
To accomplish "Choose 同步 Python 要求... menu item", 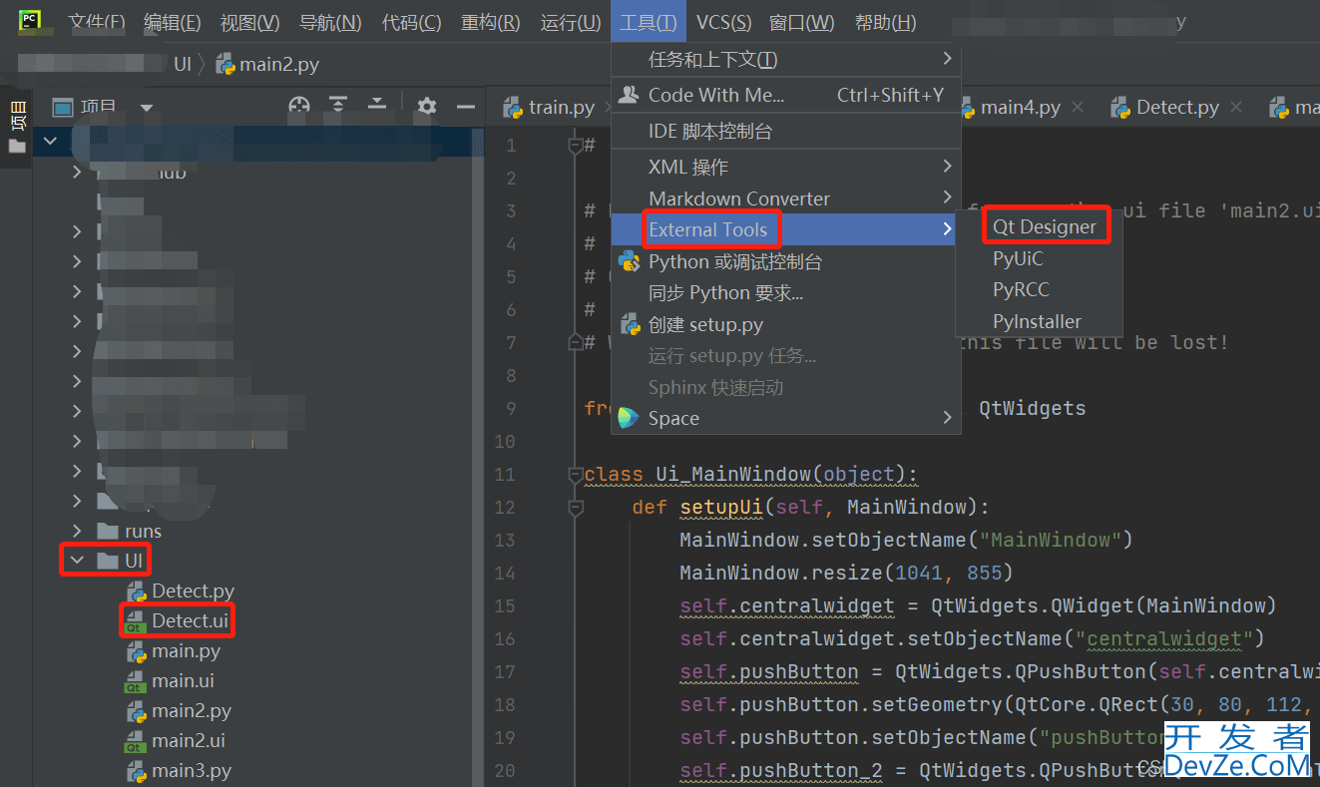I will [786, 293].
